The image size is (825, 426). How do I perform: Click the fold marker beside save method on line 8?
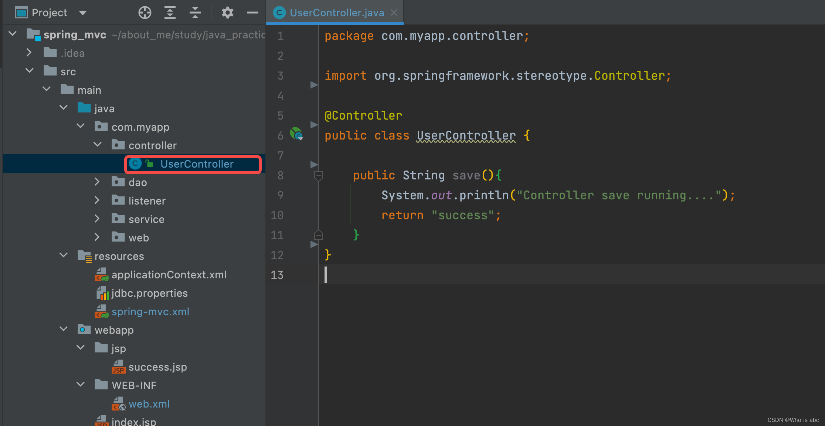coord(318,176)
